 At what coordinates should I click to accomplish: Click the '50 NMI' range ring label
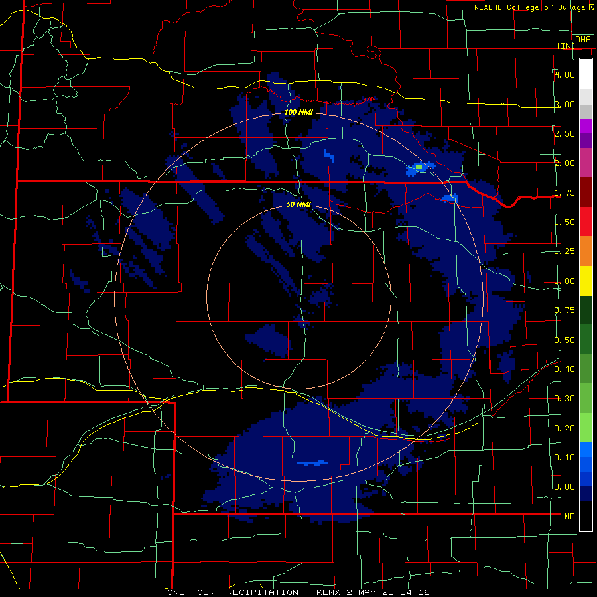tap(298, 204)
